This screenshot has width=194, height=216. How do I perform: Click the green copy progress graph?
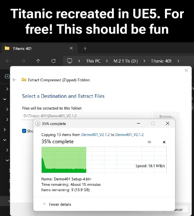(104, 160)
